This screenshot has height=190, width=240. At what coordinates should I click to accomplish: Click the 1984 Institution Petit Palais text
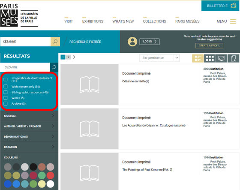[x=215, y=119]
